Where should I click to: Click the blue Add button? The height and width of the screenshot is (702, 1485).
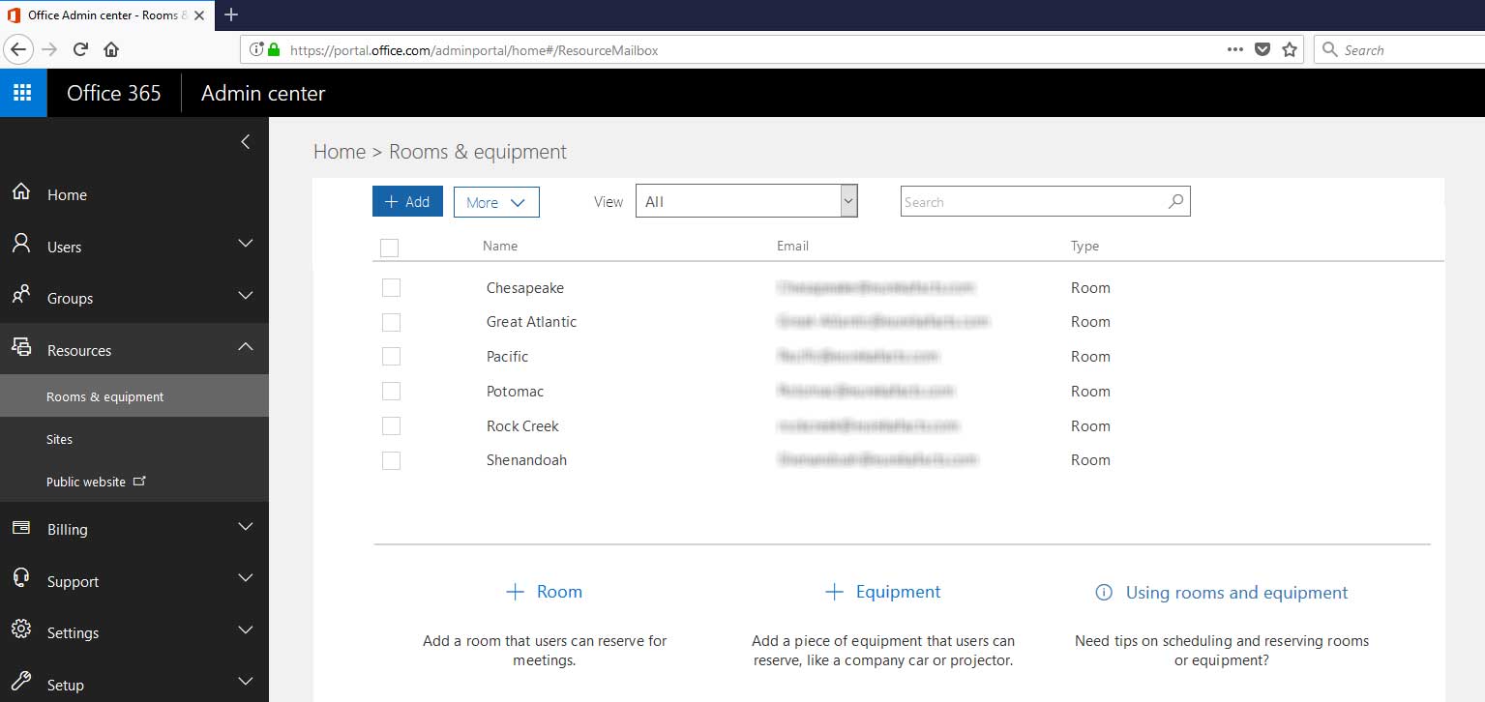(x=407, y=201)
